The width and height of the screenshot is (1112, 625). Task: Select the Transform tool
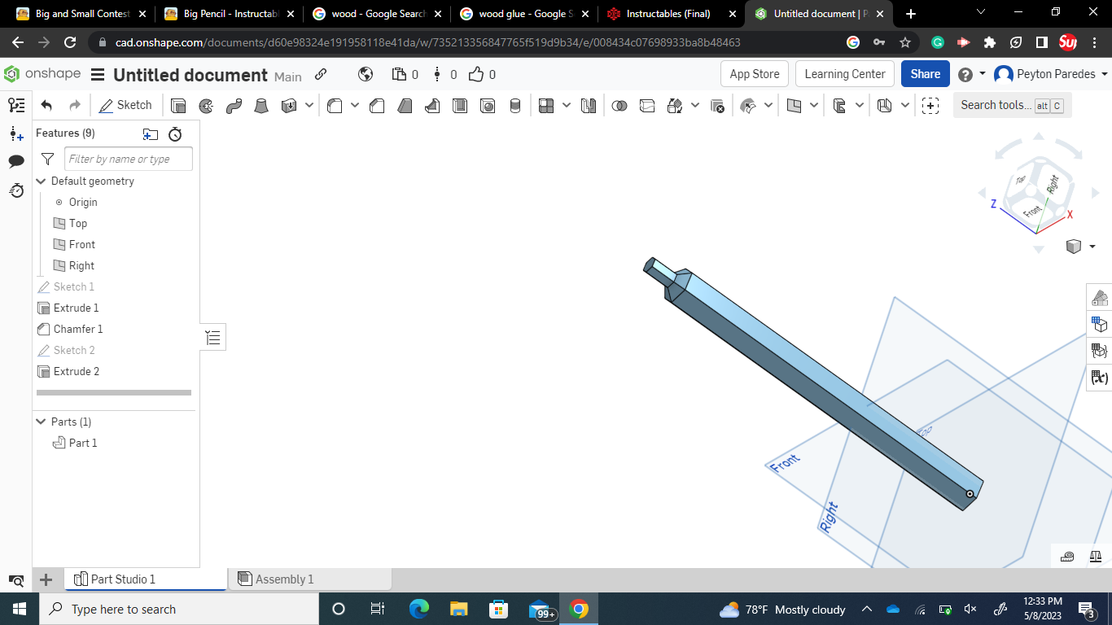pyautogui.click(x=675, y=105)
